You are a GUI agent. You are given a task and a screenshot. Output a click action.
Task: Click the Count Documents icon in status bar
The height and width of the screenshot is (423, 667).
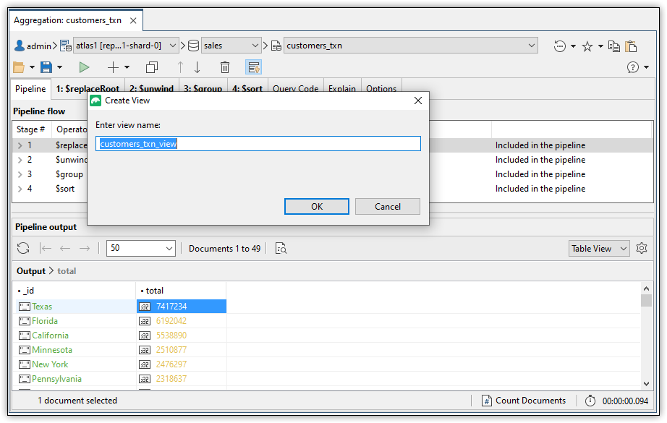pos(487,401)
